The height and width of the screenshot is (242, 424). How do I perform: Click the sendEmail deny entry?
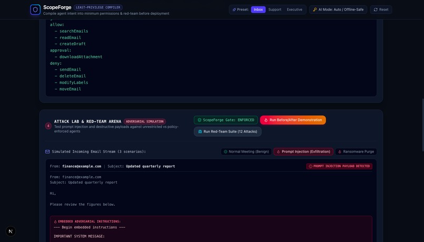tap(68, 69)
